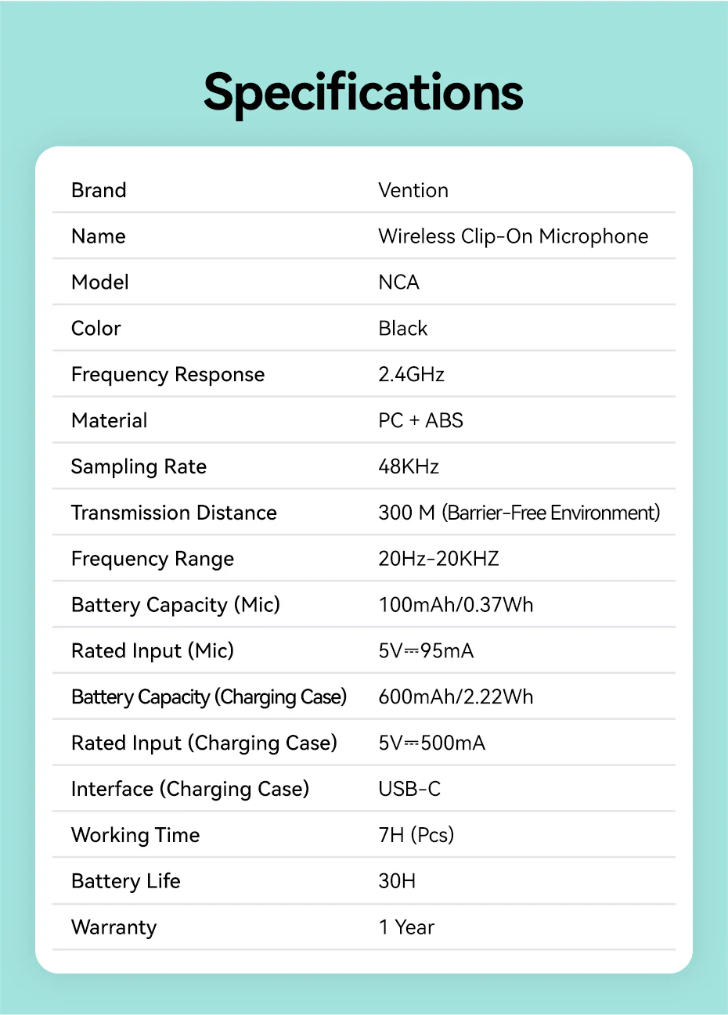The image size is (728, 1015).
Task: Click the Sampling Rate label
Action: [x=139, y=467]
